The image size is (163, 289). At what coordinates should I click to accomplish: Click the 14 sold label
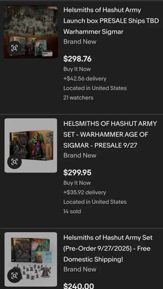[72, 211]
